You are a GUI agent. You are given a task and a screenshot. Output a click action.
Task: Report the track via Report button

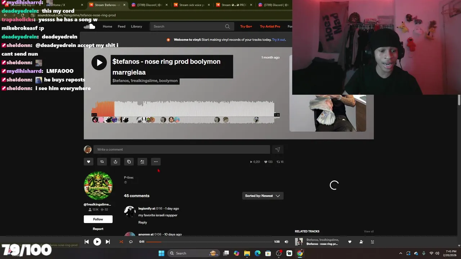coord(98,229)
